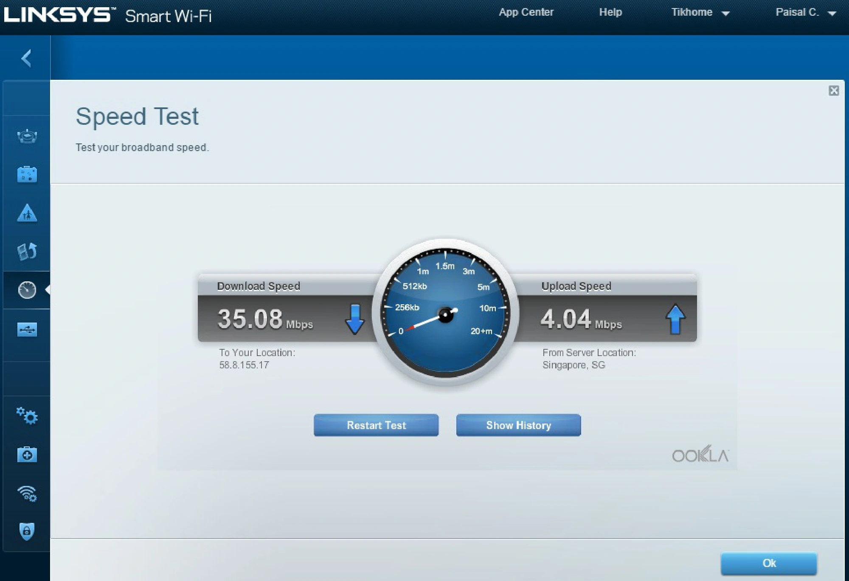Open the Connectivity gears icon

pos(27,416)
